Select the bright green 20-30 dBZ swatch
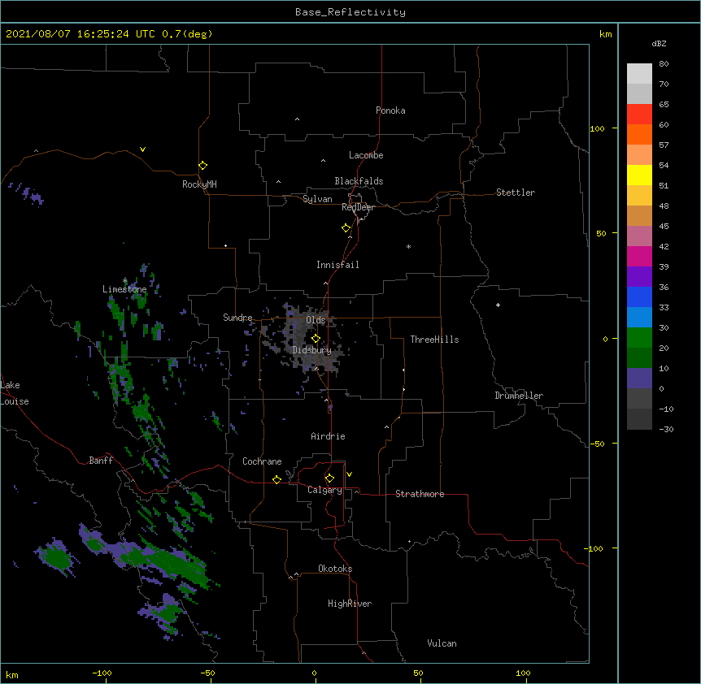This screenshot has width=701, height=684. [x=639, y=338]
